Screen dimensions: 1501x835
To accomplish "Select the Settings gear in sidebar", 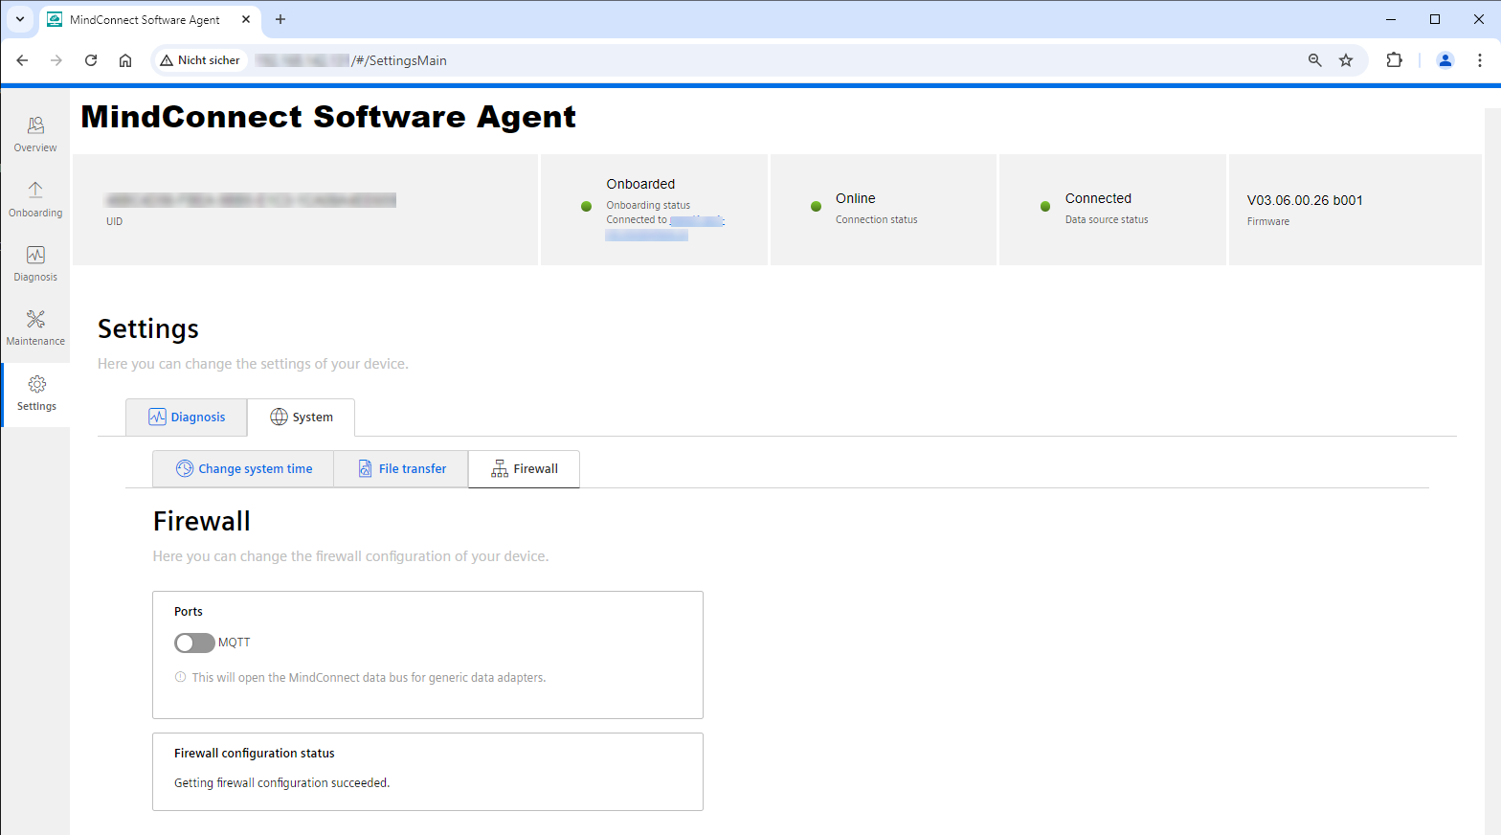I will coord(36,394).
